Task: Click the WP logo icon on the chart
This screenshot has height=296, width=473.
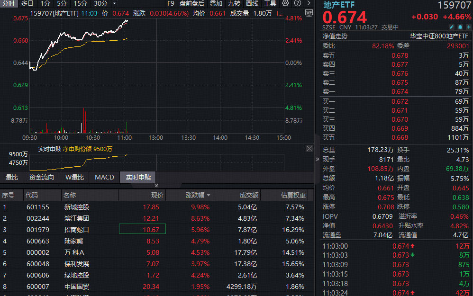Action: [309, 13]
